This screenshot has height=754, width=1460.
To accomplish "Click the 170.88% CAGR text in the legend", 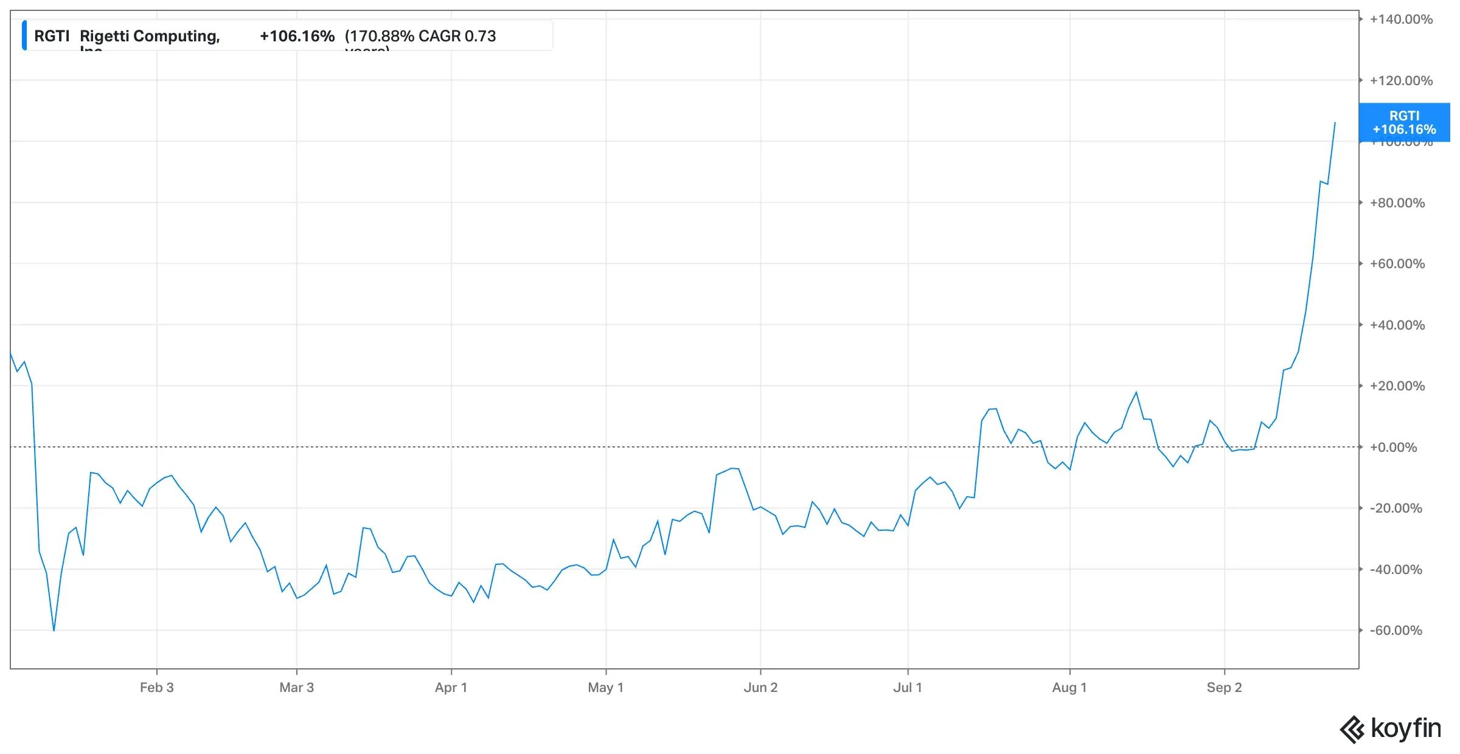I will click(x=420, y=36).
